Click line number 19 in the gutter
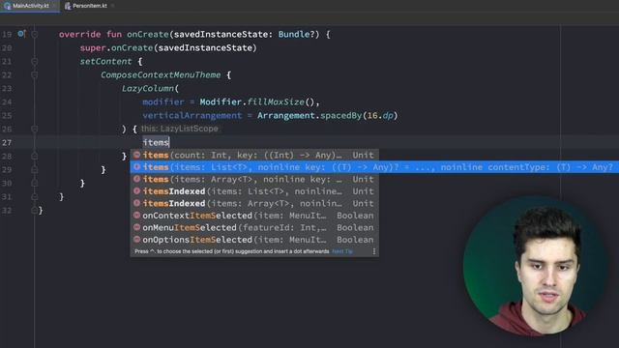This screenshot has width=619, height=348. pos(7,35)
